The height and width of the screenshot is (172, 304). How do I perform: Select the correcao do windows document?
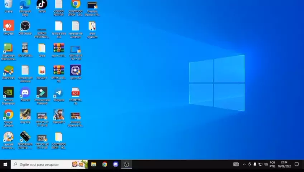coord(75,29)
